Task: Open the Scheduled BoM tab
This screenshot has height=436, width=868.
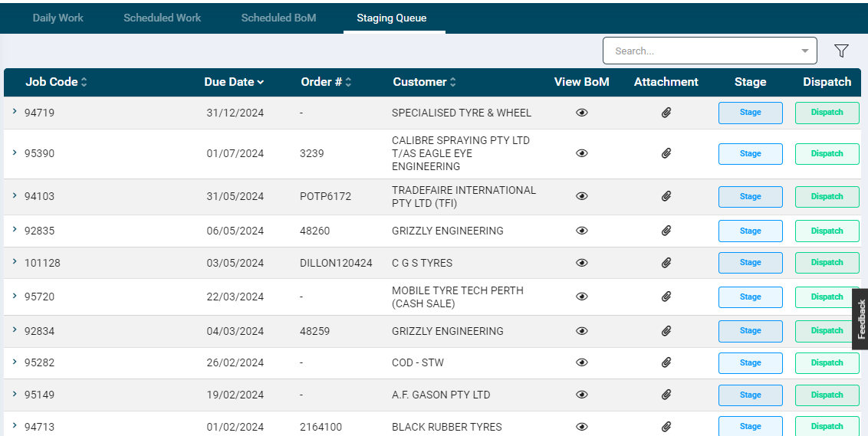Action: pyautogui.click(x=278, y=18)
